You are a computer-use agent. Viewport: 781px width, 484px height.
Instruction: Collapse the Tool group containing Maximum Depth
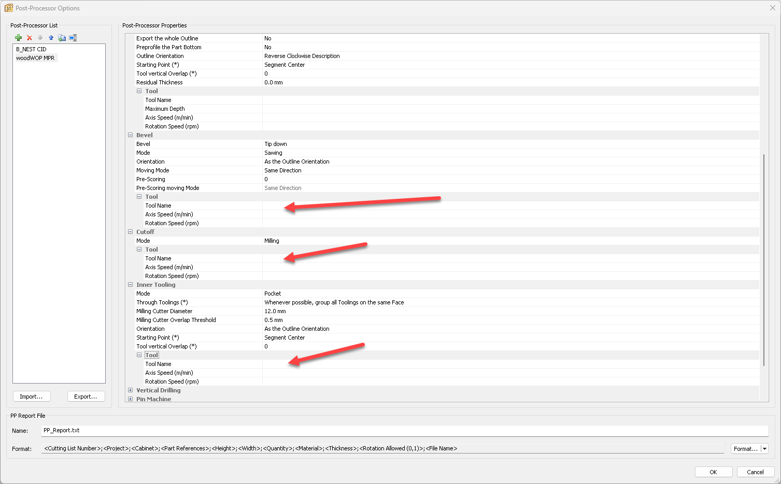click(x=139, y=91)
